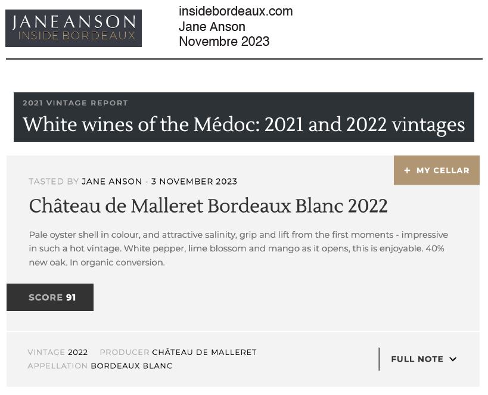The height and width of the screenshot is (395, 488).
Task: Open White wines of the Médoc heading
Action: [244, 125]
